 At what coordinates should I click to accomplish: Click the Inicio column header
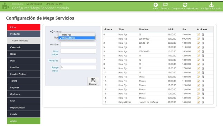[171, 29]
